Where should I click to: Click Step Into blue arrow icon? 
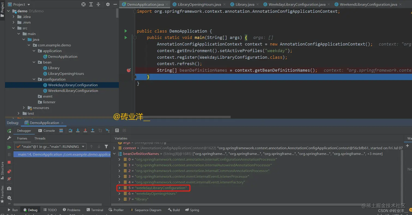pyautogui.click(x=78, y=130)
